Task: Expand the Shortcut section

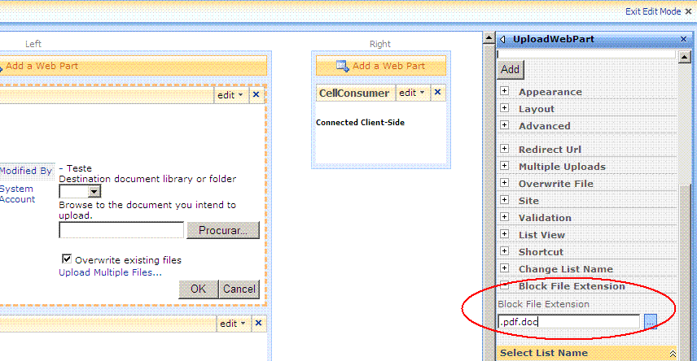Action: [x=505, y=251]
